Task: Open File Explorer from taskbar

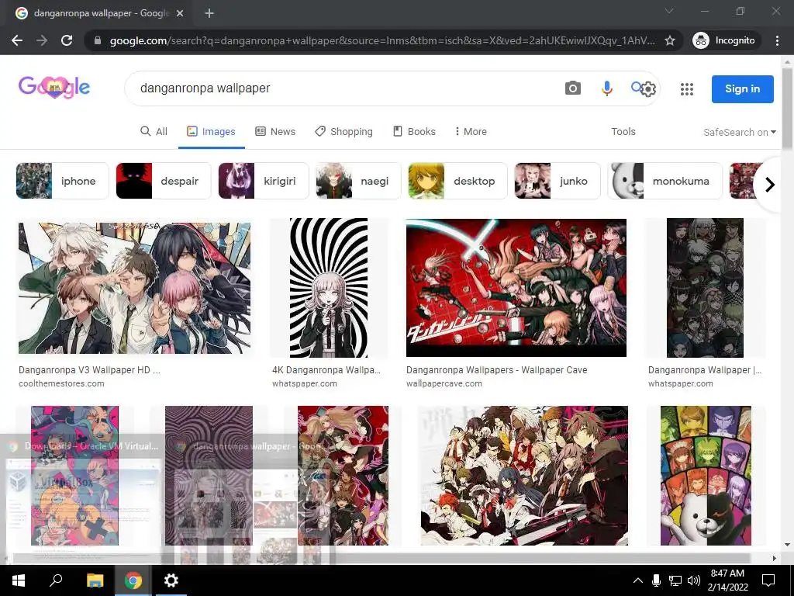Action: 95,580
